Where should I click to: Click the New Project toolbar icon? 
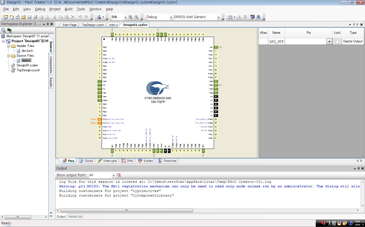(6, 17)
